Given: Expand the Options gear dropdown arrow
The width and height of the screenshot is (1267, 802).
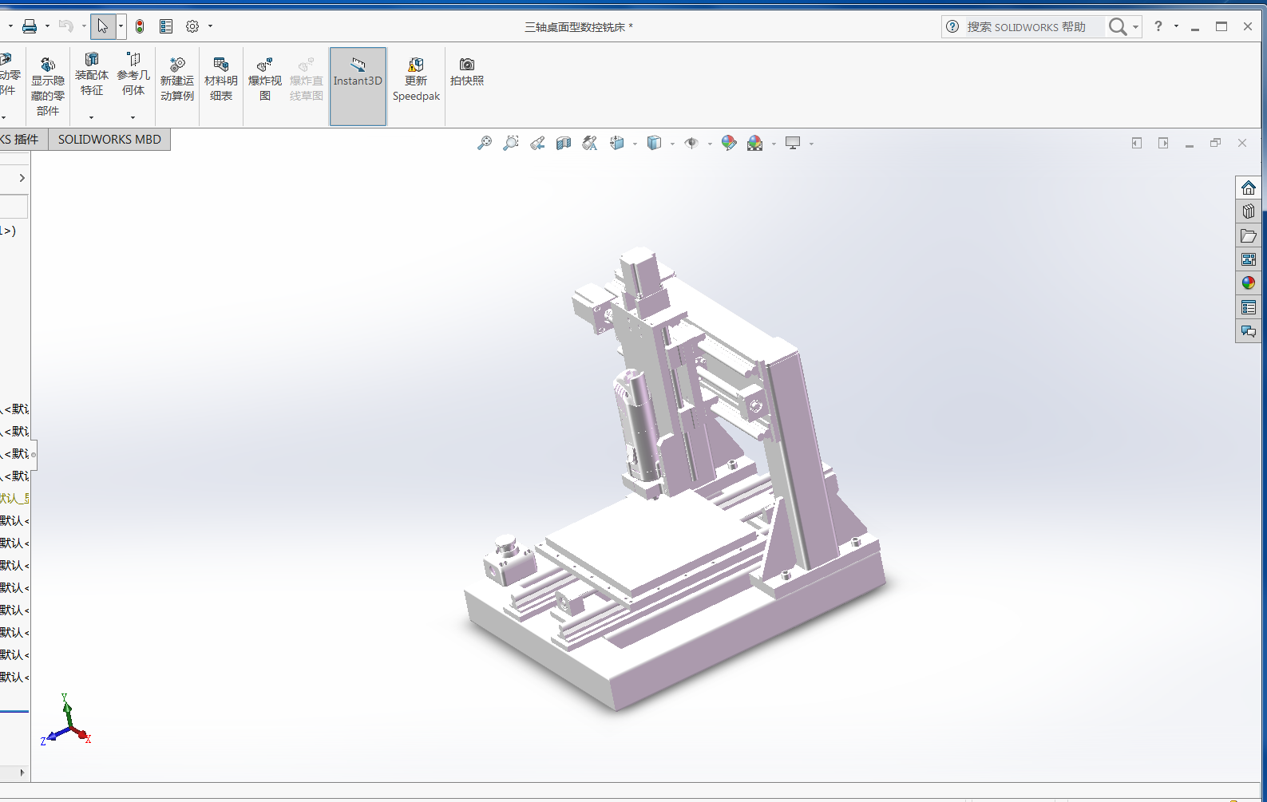Looking at the screenshot, I should click(211, 26).
